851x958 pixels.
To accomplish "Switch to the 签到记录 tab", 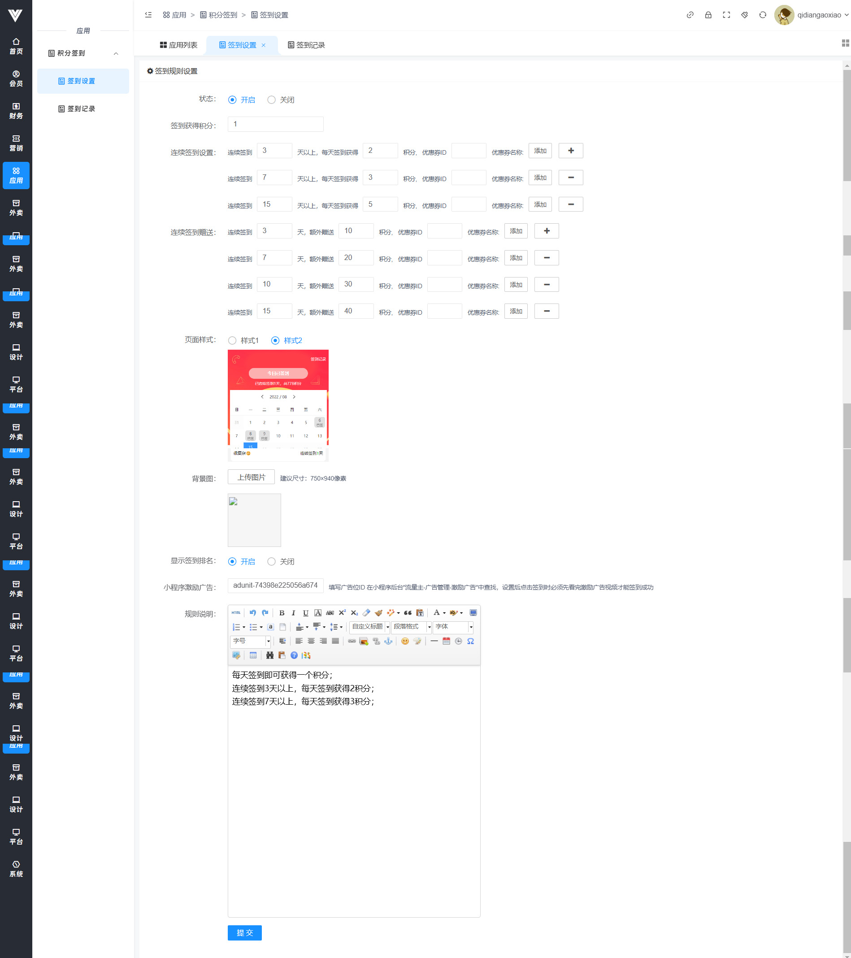I will tap(306, 45).
